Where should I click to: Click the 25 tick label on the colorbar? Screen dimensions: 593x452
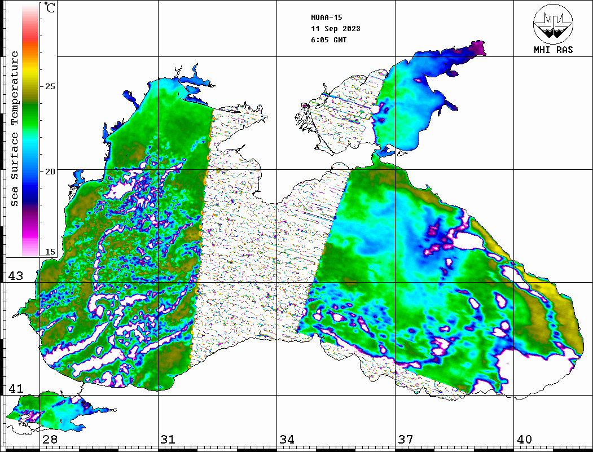pyautogui.click(x=50, y=86)
